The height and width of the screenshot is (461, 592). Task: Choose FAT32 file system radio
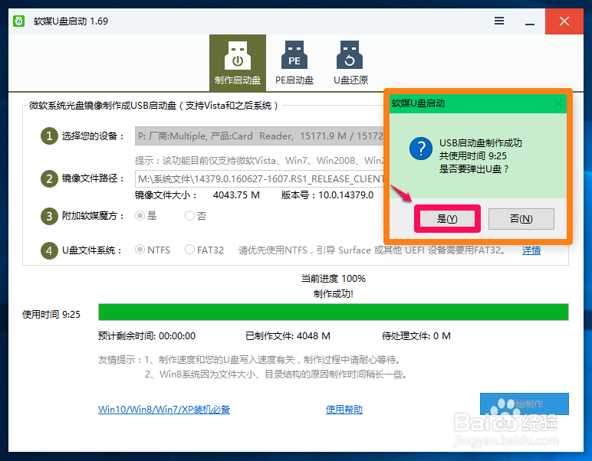[x=190, y=250]
